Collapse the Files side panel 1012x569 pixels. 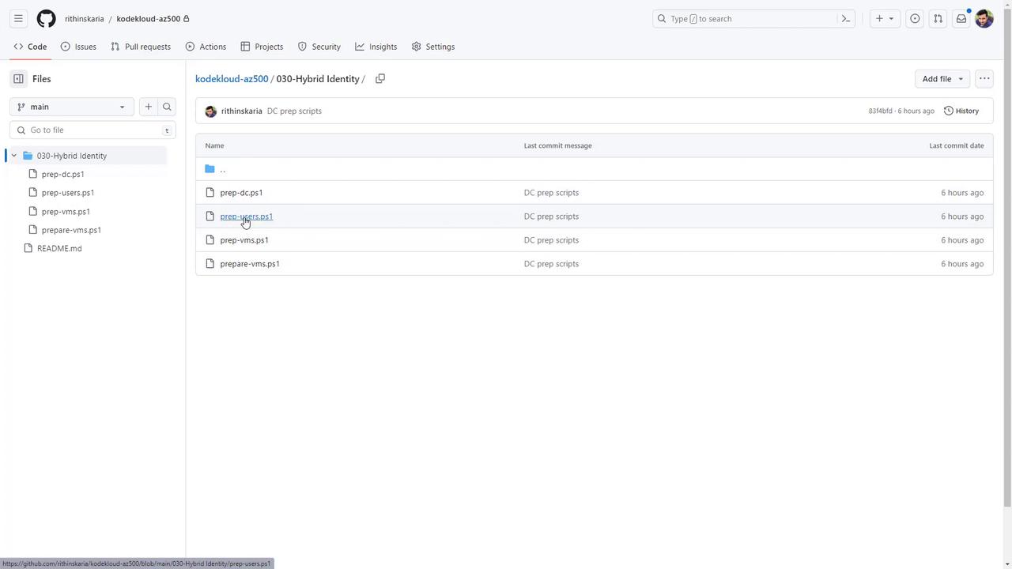tap(18, 79)
